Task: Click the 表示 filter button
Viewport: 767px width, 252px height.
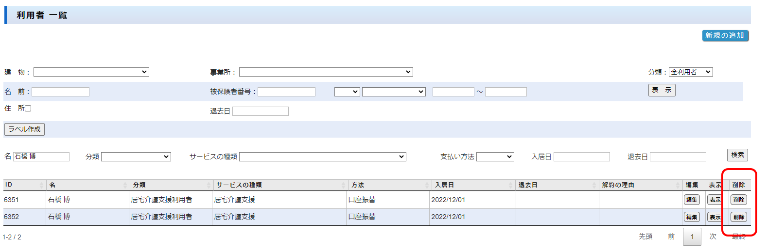Action: (x=662, y=90)
